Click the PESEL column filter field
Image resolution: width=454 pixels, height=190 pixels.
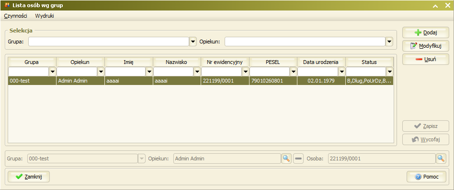(x=270, y=71)
